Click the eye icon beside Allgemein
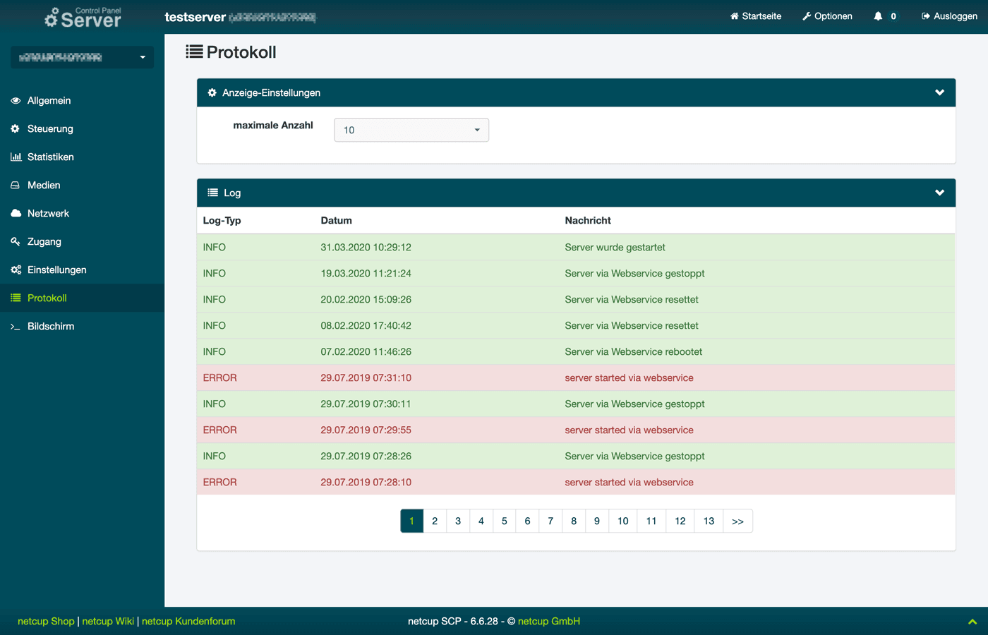 [16, 101]
